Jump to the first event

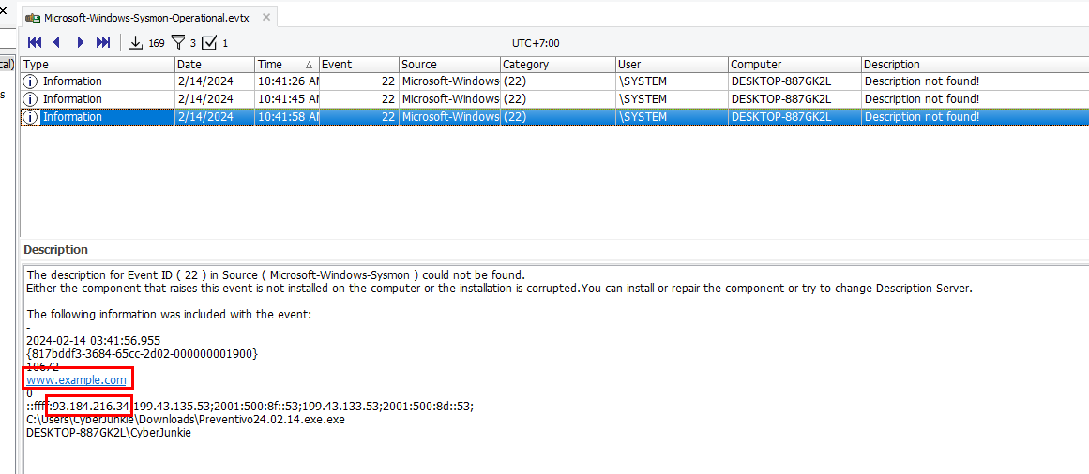pyautogui.click(x=35, y=42)
